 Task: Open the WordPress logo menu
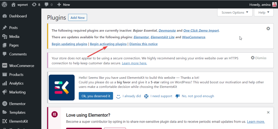point(4,4)
